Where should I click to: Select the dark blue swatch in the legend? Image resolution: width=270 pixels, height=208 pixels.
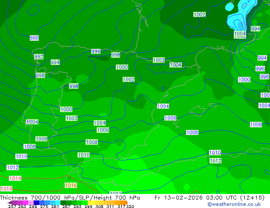click(36, 202)
